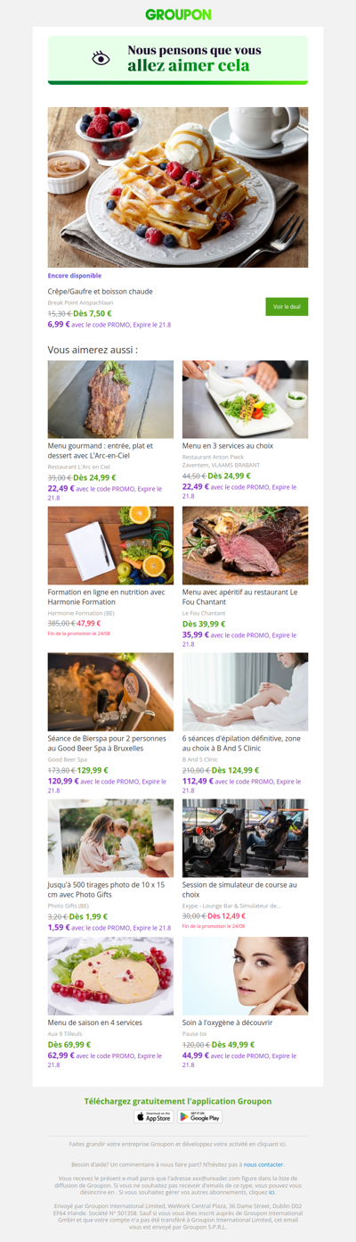The image size is (356, 1242).
Task: Select the Good Beer Spa deal picture
Action: (x=110, y=692)
